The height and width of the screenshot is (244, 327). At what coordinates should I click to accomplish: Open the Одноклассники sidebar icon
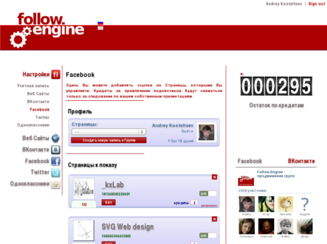click(x=55, y=184)
